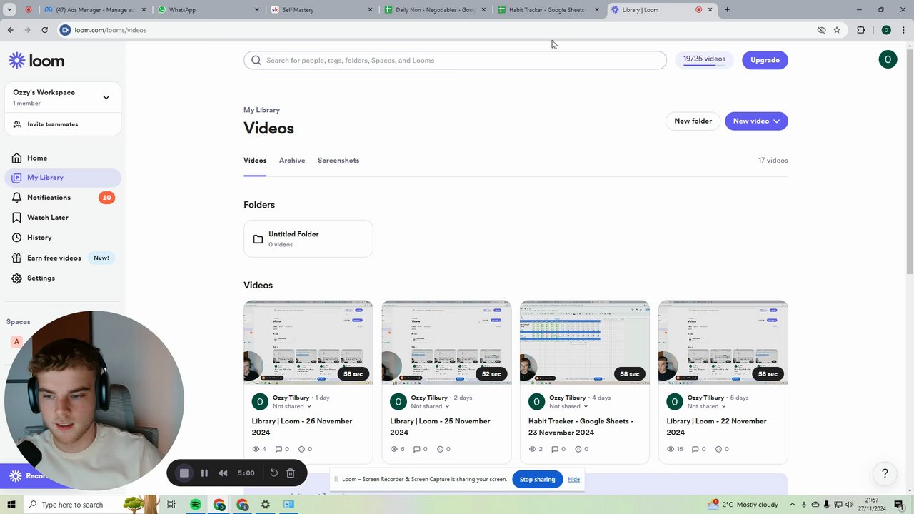This screenshot has width=914, height=514.
Task: Switch to the Screenshots tab
Action: [338, 161]
